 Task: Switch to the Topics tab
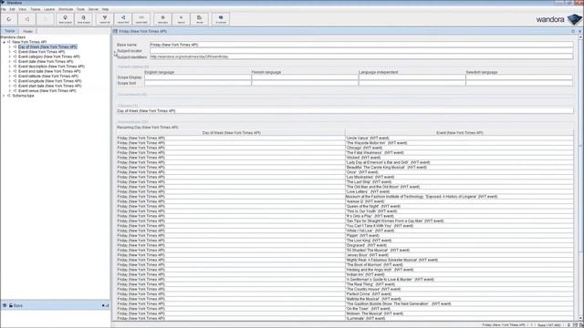[x=10, y=31]
